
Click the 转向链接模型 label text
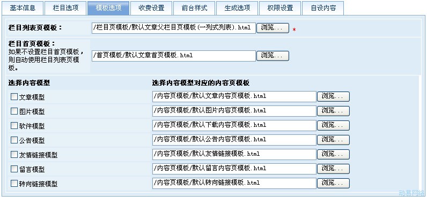point(39,184)
